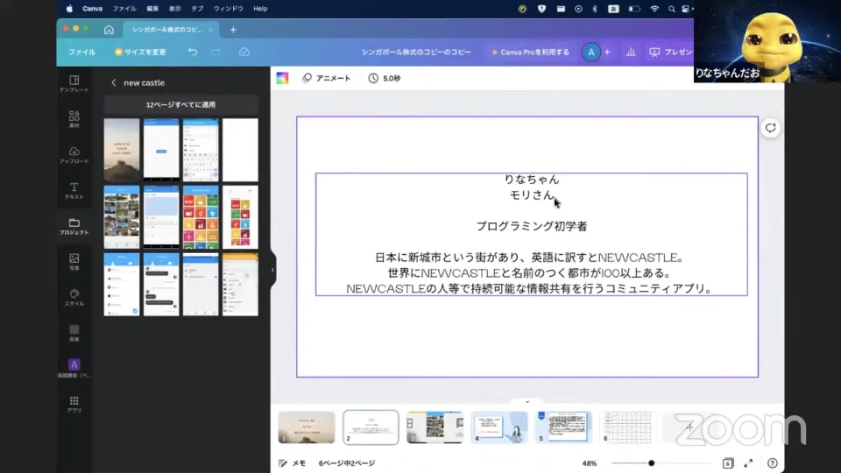
Task: Go back from the new castle folder
Action: click(x=113, y=82)
